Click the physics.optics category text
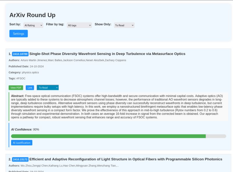This screenshot has width=233, height=172. point(30,72)
